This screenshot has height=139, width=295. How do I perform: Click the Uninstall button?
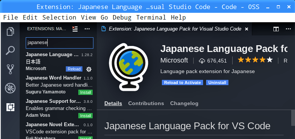coord(217,82)
